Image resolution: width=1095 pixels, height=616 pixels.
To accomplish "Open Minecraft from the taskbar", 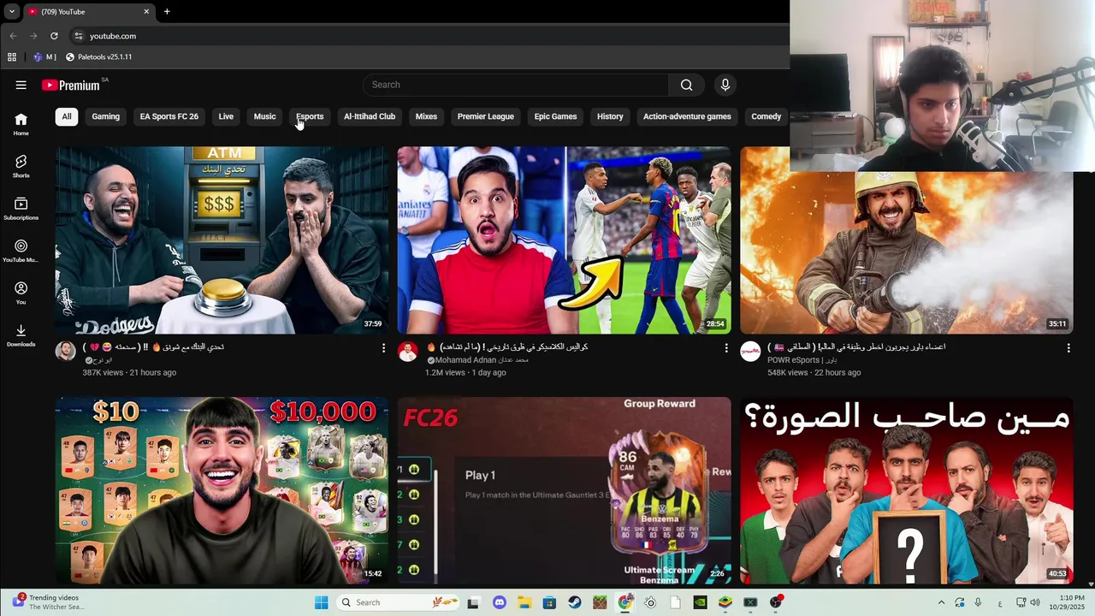I will 600,602.
